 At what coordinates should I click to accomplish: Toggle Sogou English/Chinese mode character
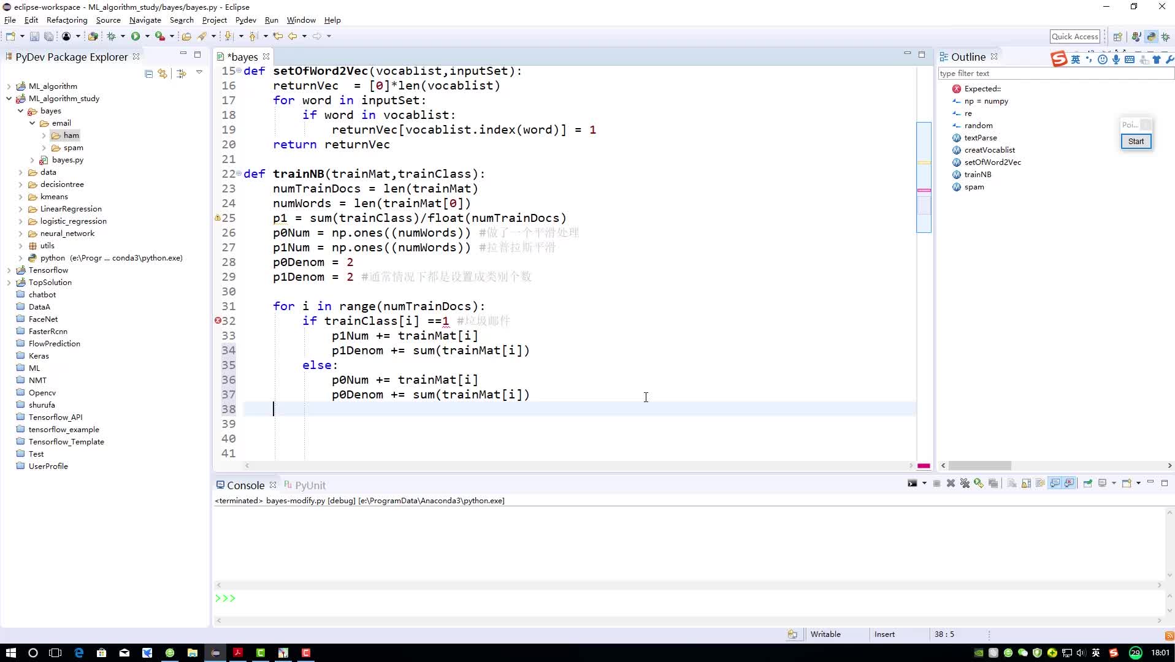tap(1076, 59)
